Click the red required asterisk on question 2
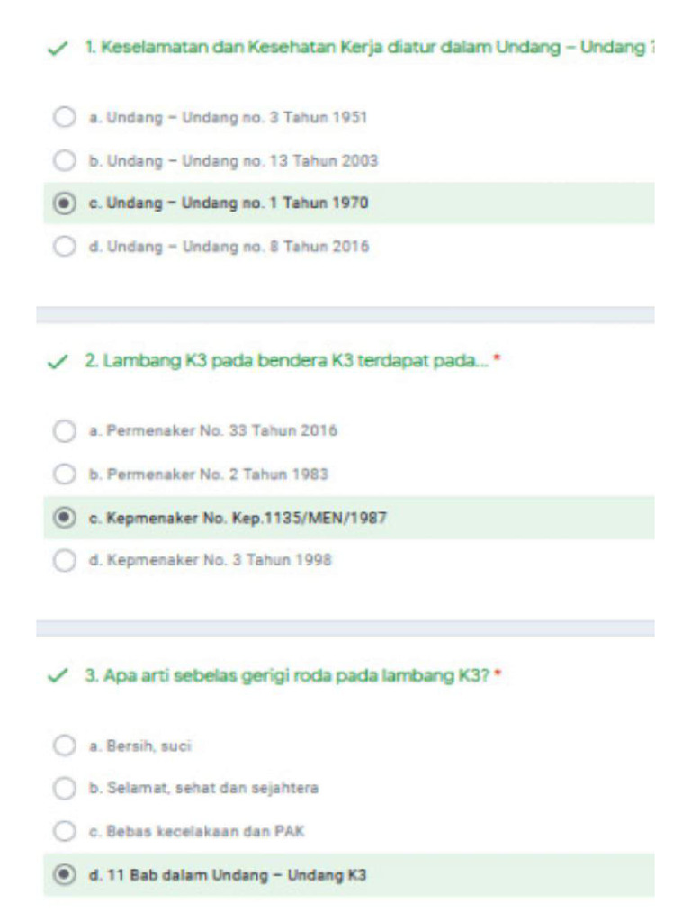The height and width of the screenshot is (922, 691). (x=497, y=360)
